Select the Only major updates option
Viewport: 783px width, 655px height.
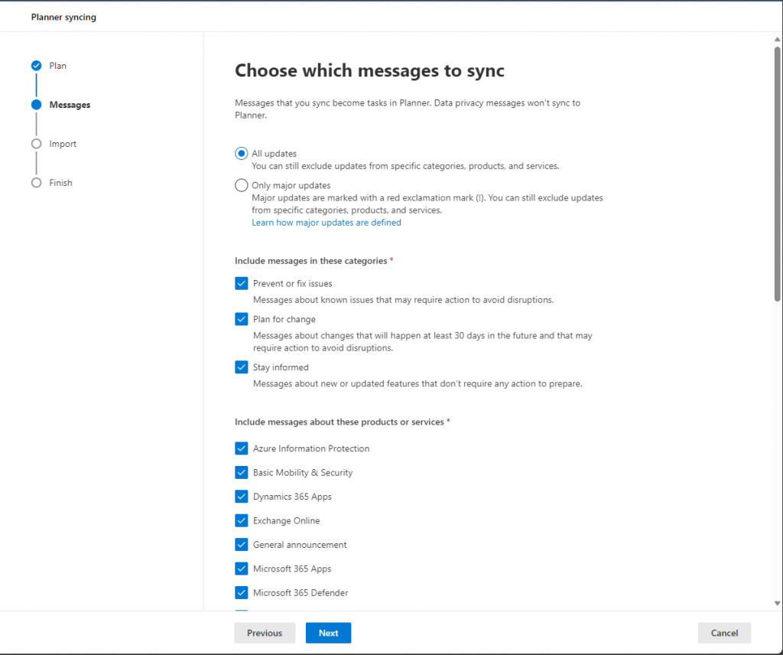(242, 185)
